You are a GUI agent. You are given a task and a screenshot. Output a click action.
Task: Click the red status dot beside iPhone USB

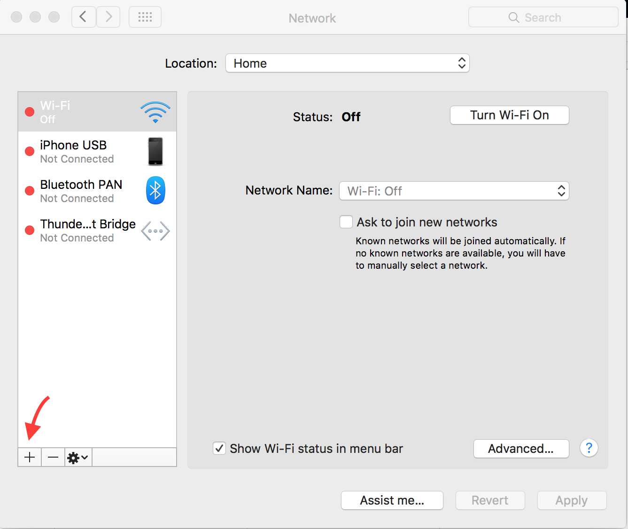click(x=30, y=151)
